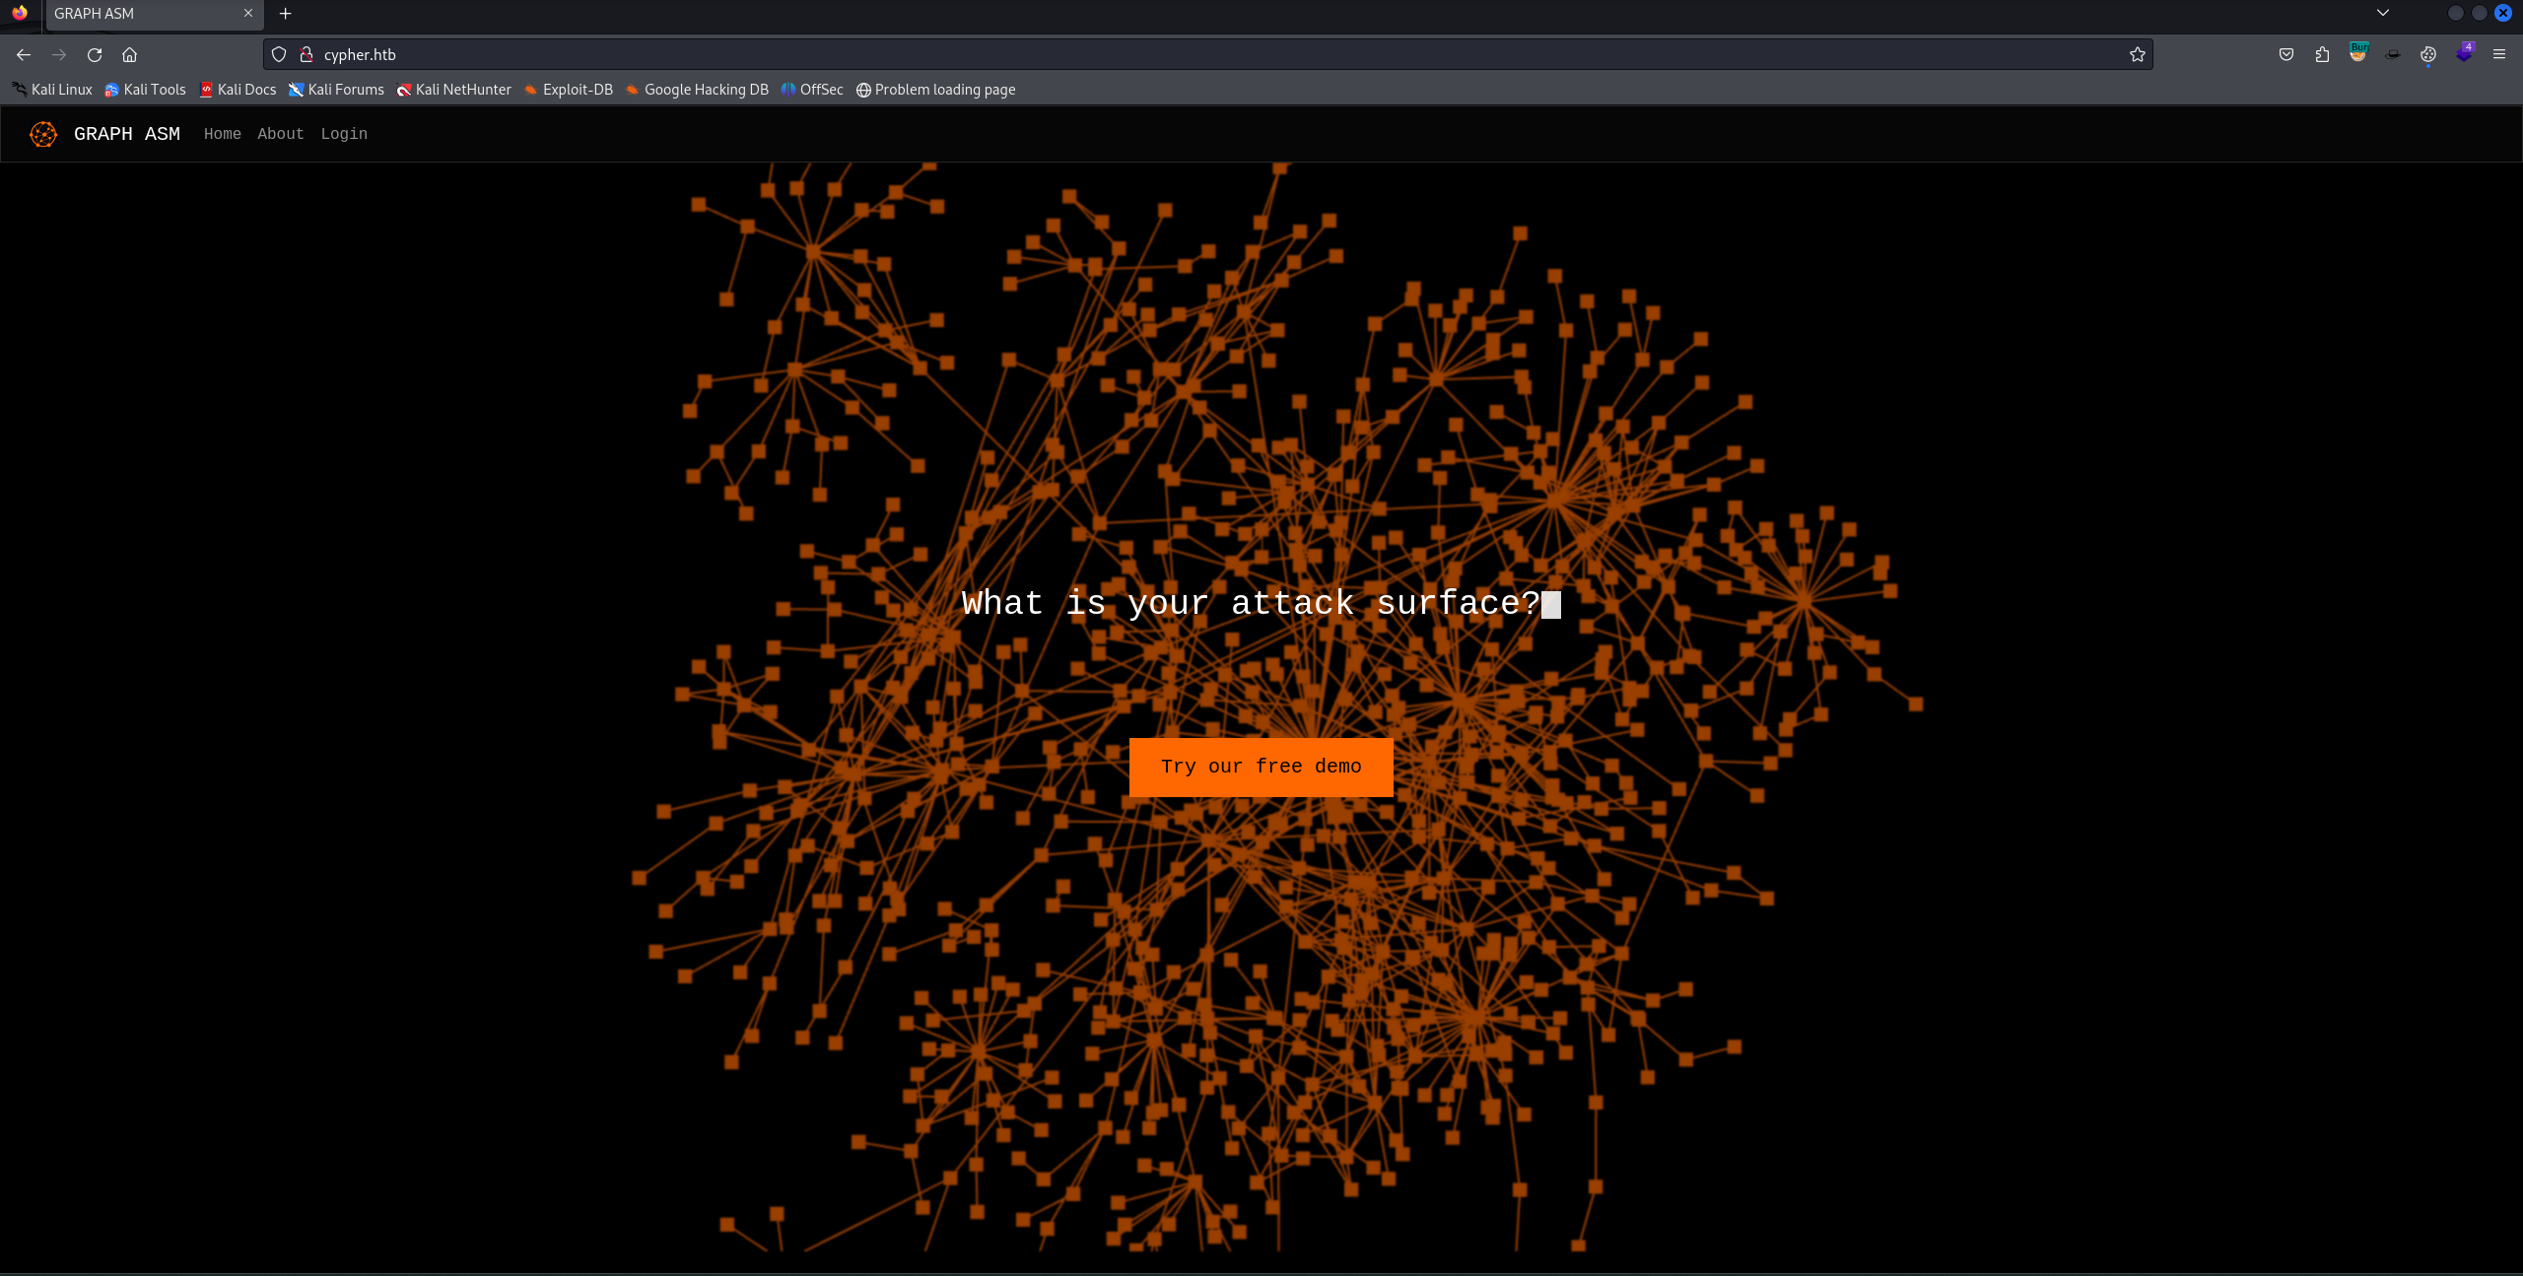Click the cypher.htb address bar
The height and width of the screenshot is (1276, 2523).
1183,54
